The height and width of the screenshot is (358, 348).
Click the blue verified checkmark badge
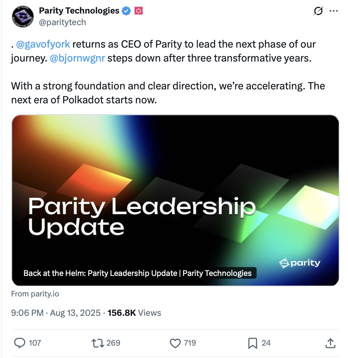pyautogui.click(x=127, y=11)
